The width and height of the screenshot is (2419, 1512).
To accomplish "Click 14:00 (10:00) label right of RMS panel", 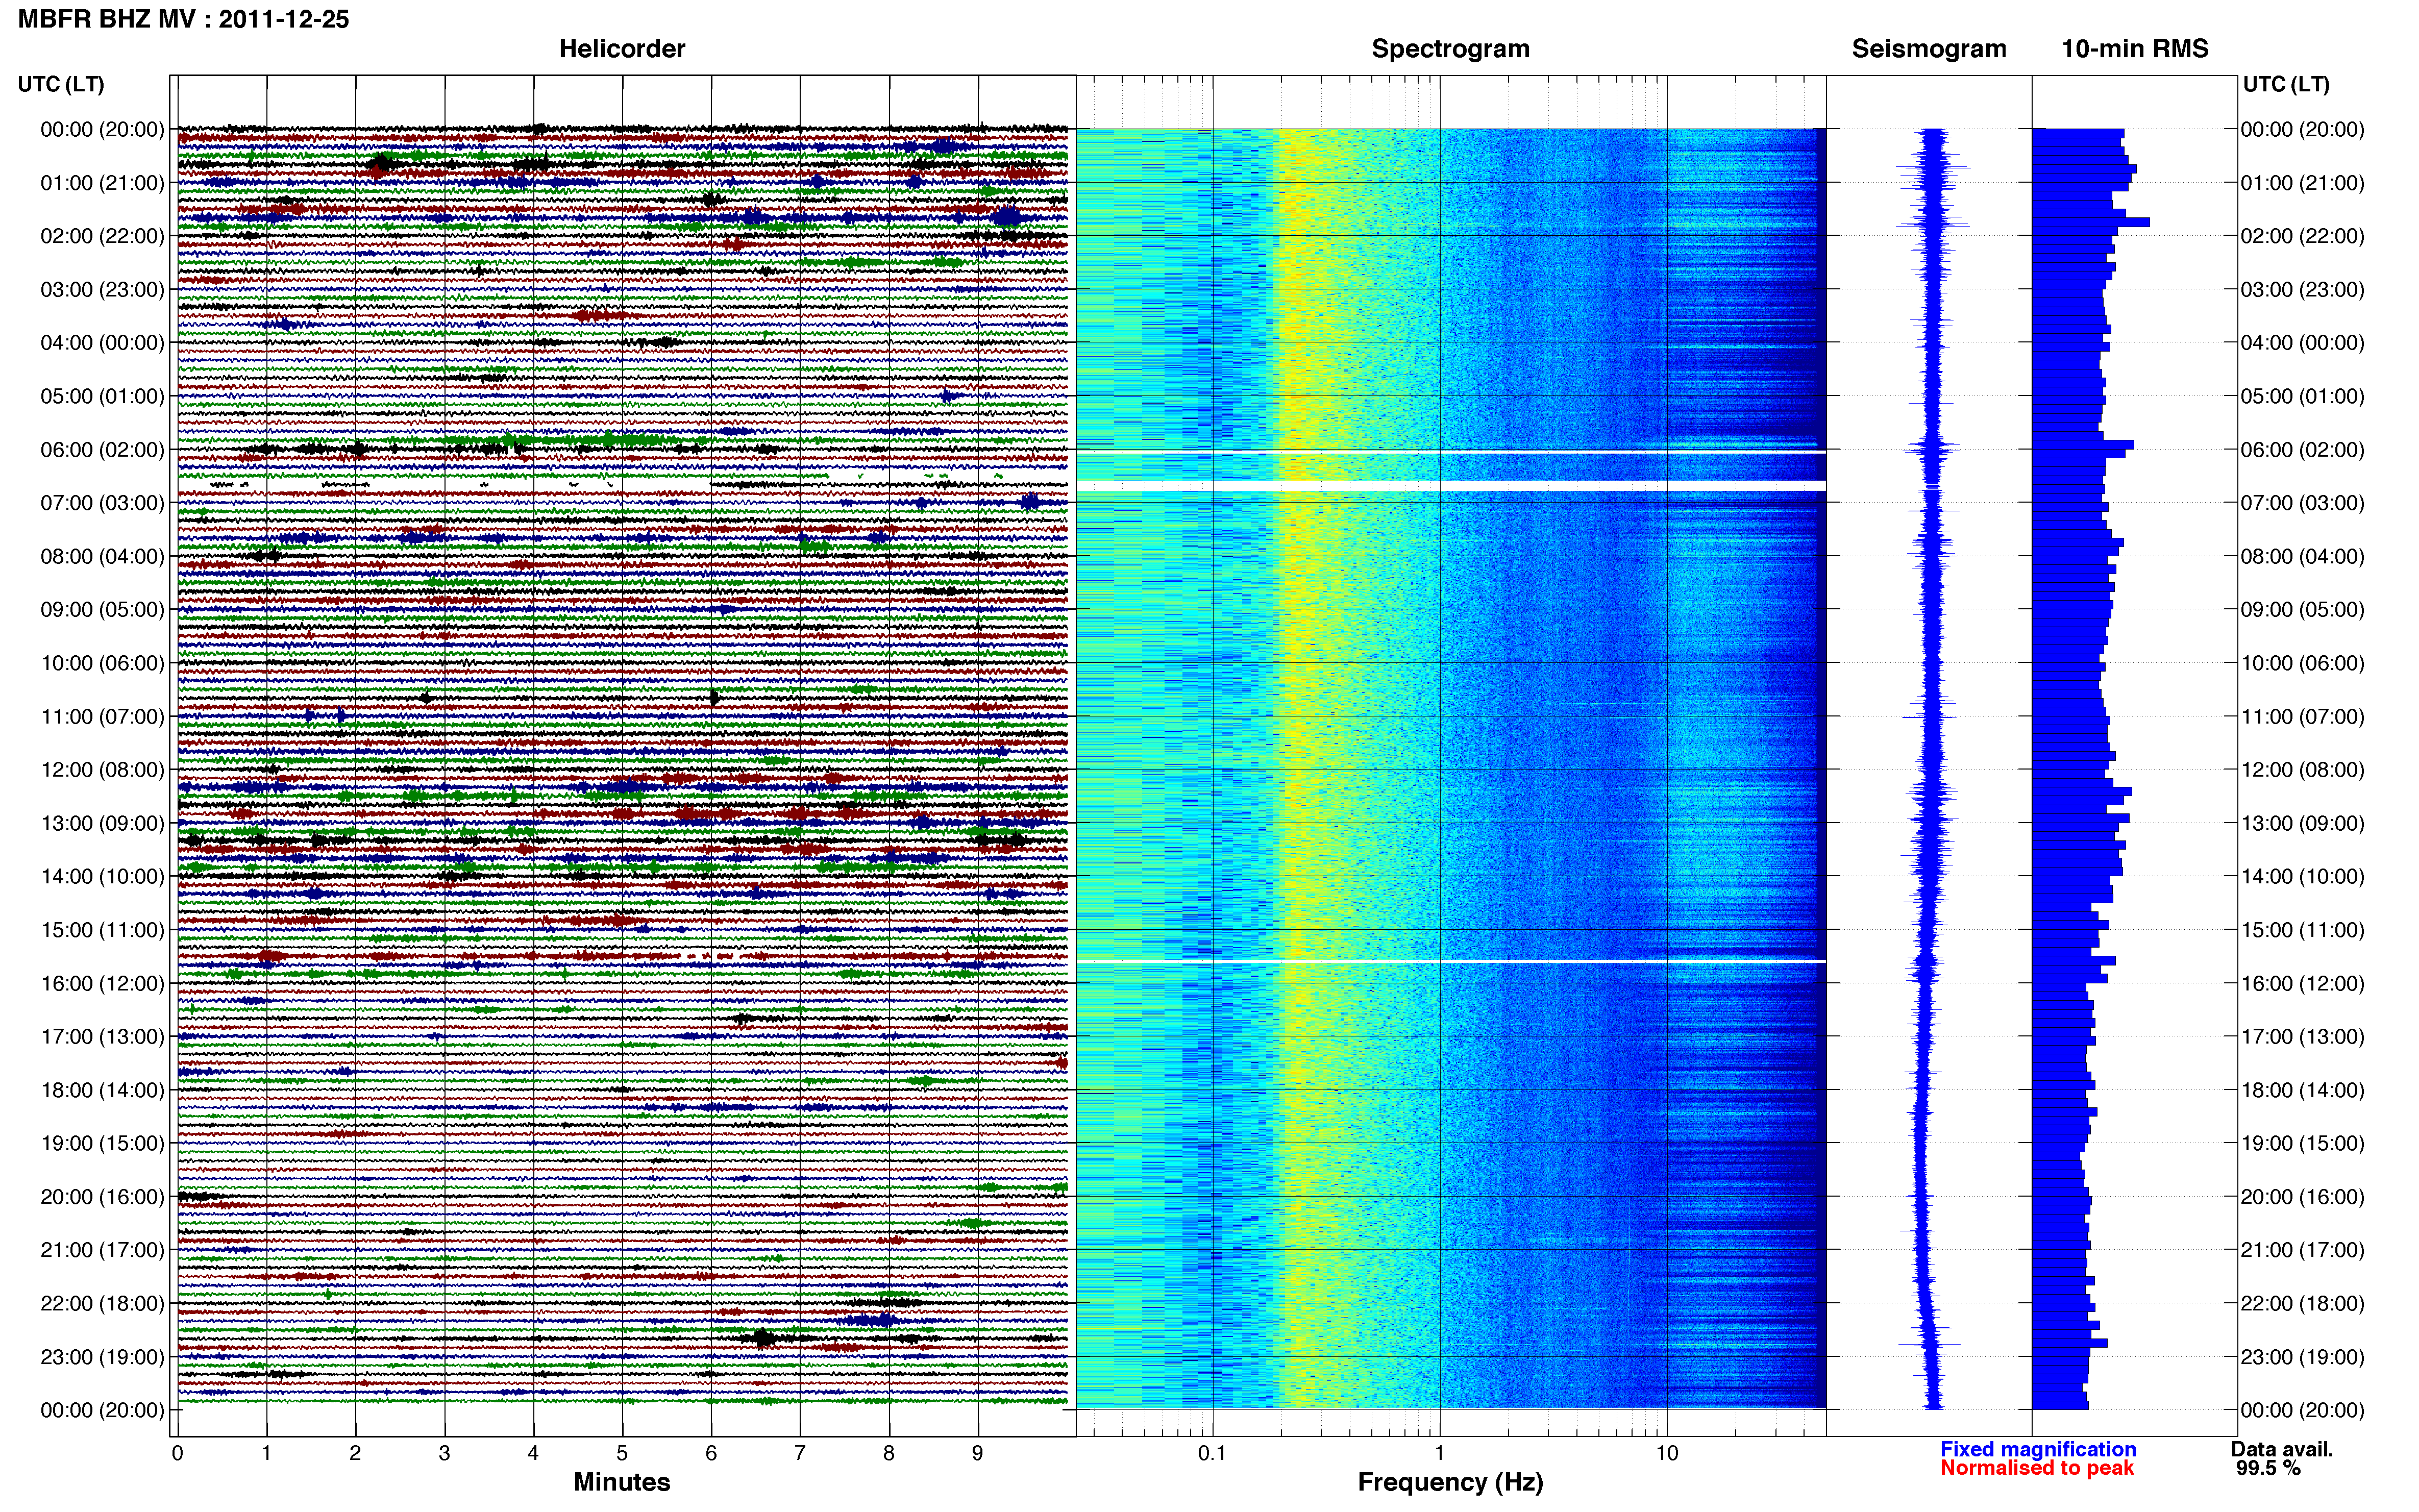I will pos(2302,877).
